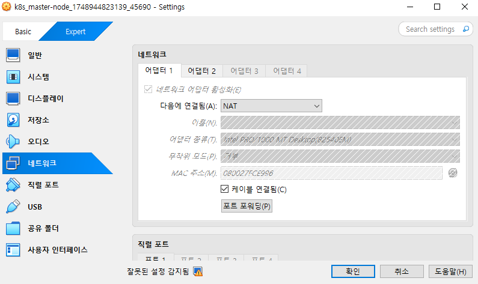Select the 공유 폴더 sidebar label
Screen dimensions: 478x284
coord(43,228)
